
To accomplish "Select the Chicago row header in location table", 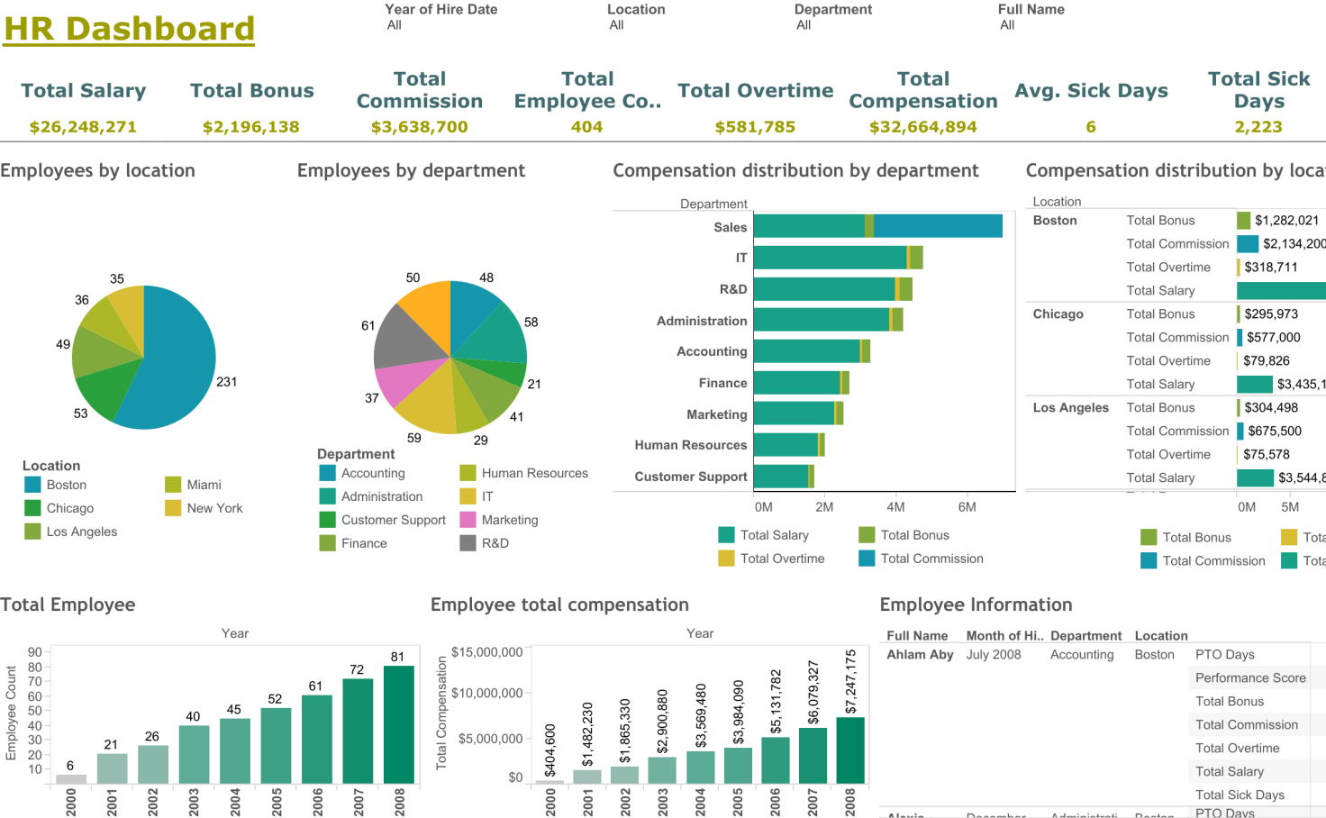I will click(1058, 314).
